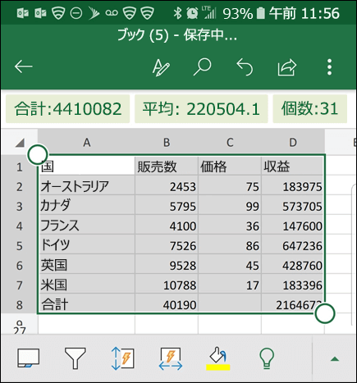This screenshot has height=383, width=357.
Task: Apply the yellow fill color bucket
Action: click(217, 358)
